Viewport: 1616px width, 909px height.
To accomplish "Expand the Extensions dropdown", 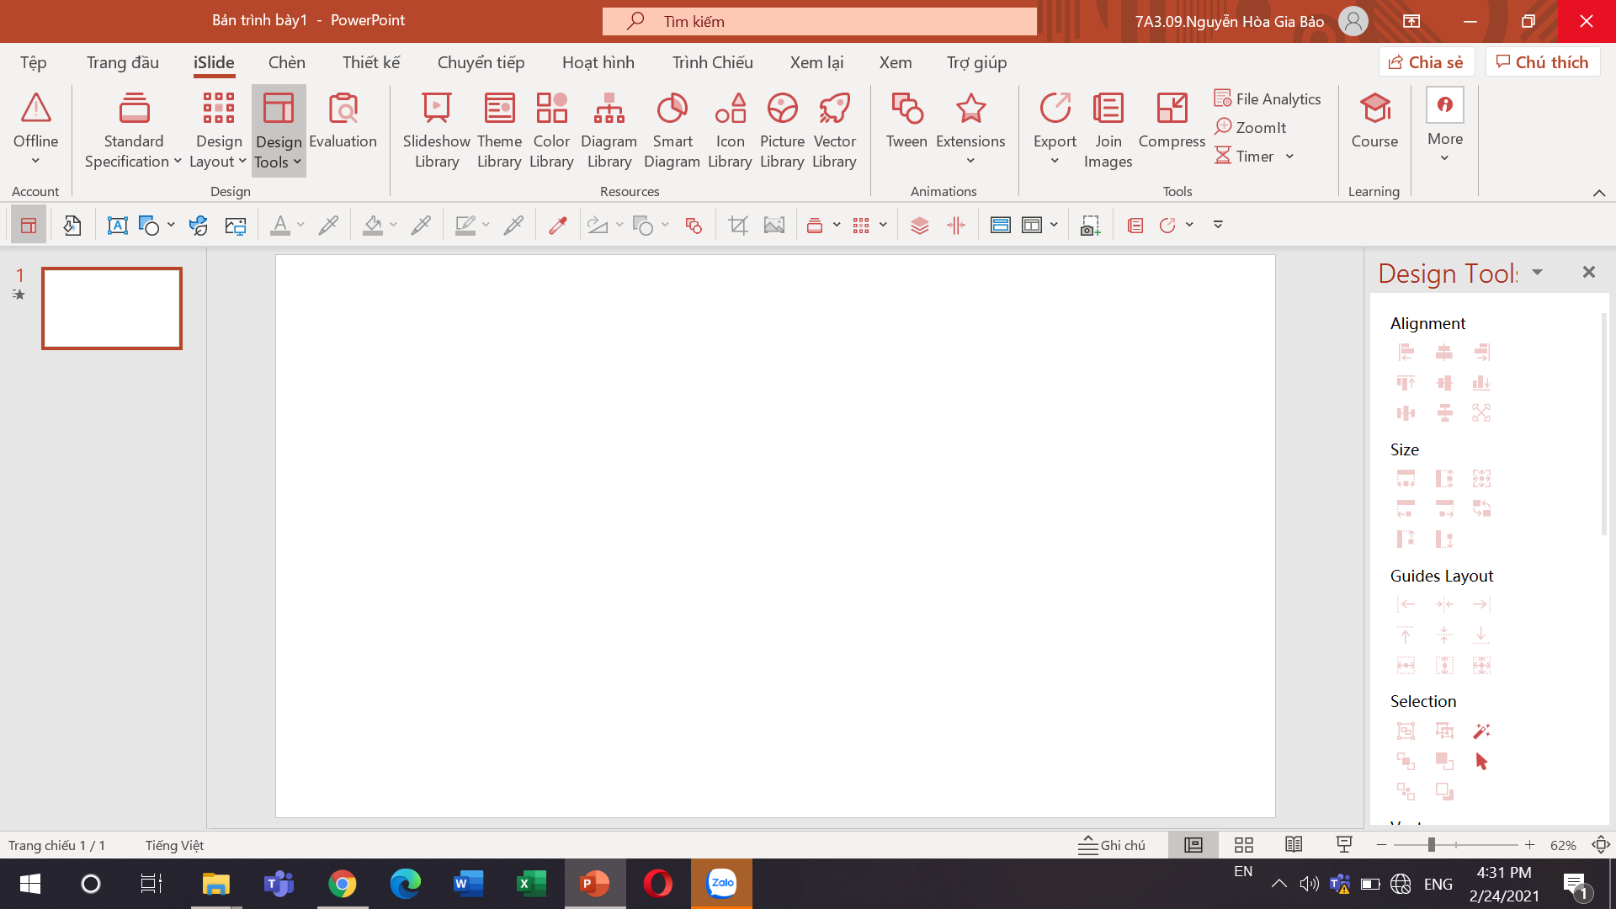I will pyautogui.click(x=970, y=161).
